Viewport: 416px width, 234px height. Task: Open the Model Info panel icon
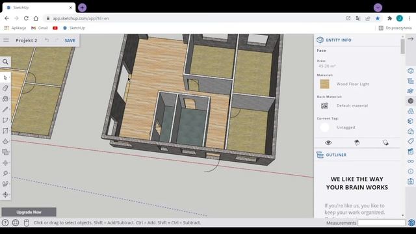pos(411,172)
